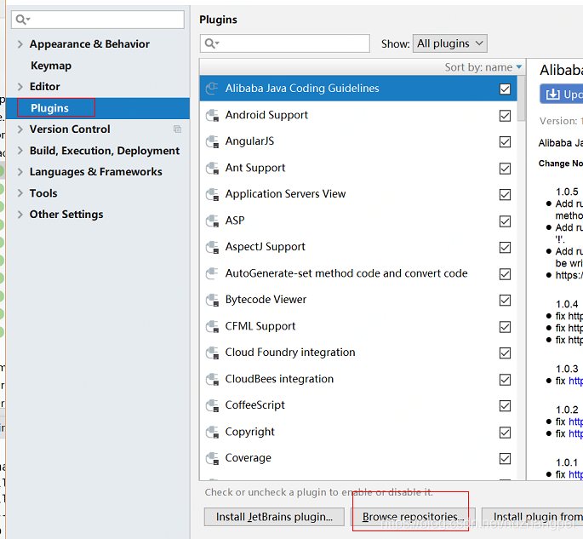This screenshot has width=583, height=539.
Task: Click the plugin search magnifier icon
Action: click(x=212, y=43)
